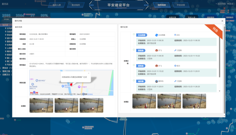
Task: Click the 夏邑啤酒厂 map marker
Action: coord(37,81)
